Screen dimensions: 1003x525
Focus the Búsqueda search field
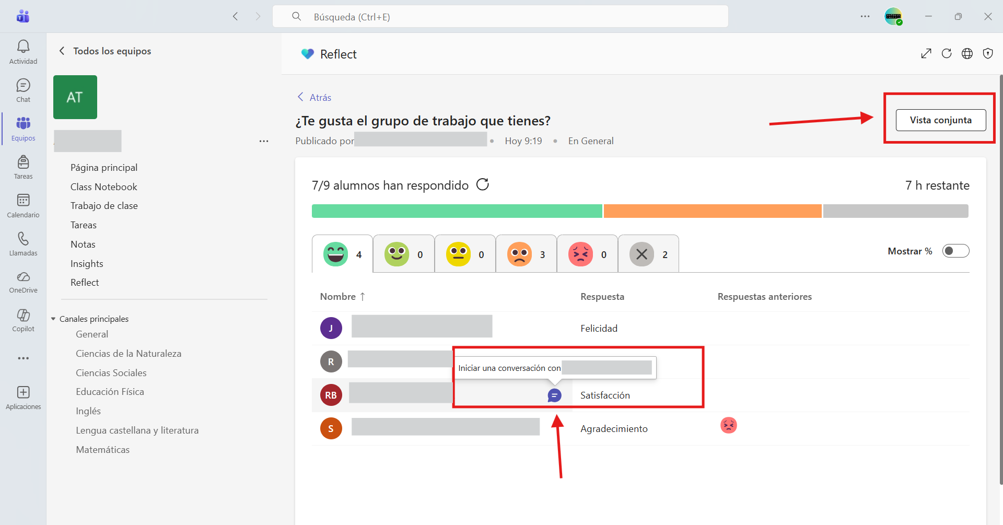500,17
